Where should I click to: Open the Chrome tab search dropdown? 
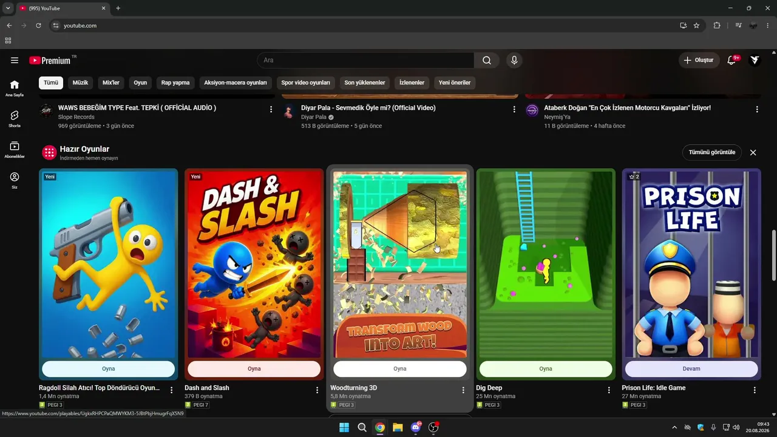8,8
